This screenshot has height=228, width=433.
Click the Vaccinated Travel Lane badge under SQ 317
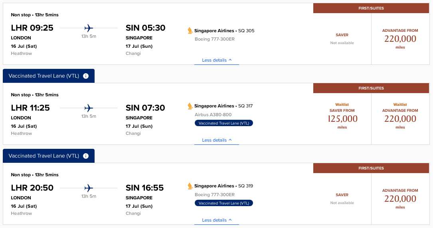(x=224, y=123)
